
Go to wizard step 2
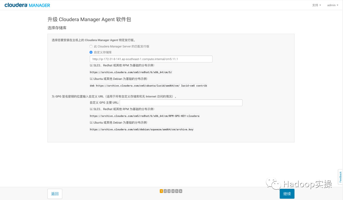click(165, 191)
